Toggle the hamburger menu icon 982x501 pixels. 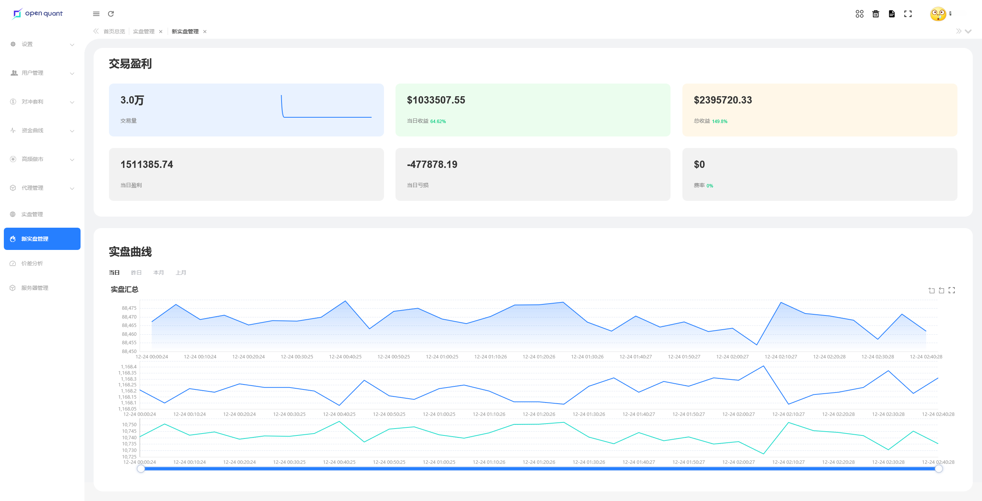96,14
